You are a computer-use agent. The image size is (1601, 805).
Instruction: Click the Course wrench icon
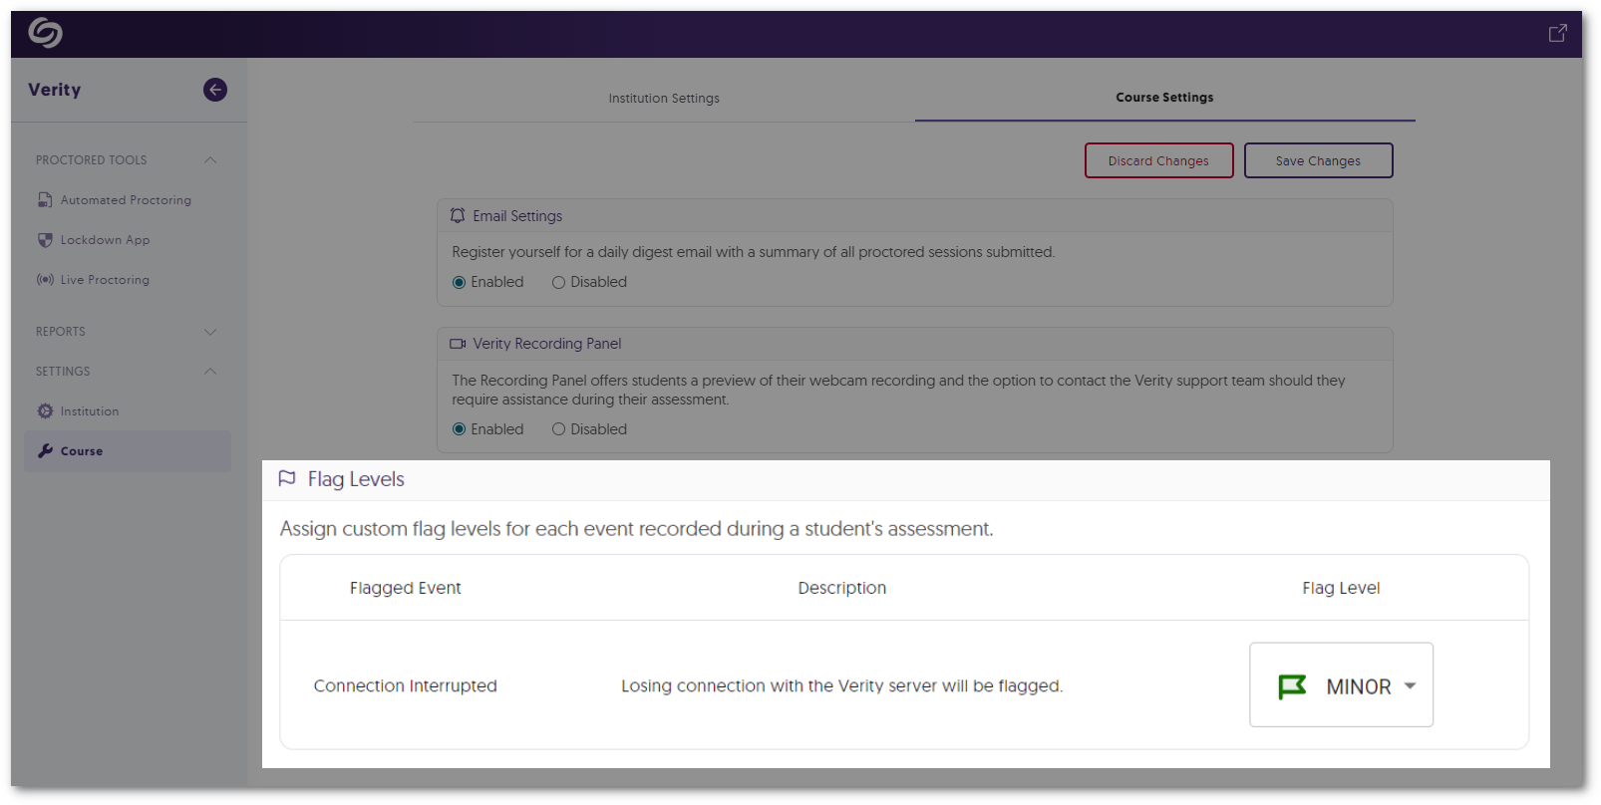45,451
